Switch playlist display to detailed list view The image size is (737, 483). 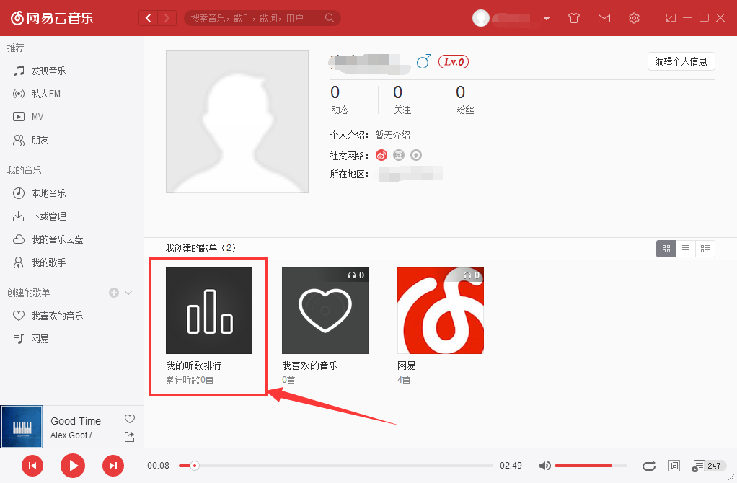coord(705,248)
